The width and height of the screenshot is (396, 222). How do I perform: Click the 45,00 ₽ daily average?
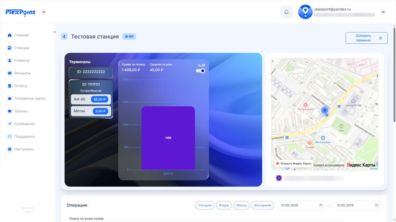(157, 70)
